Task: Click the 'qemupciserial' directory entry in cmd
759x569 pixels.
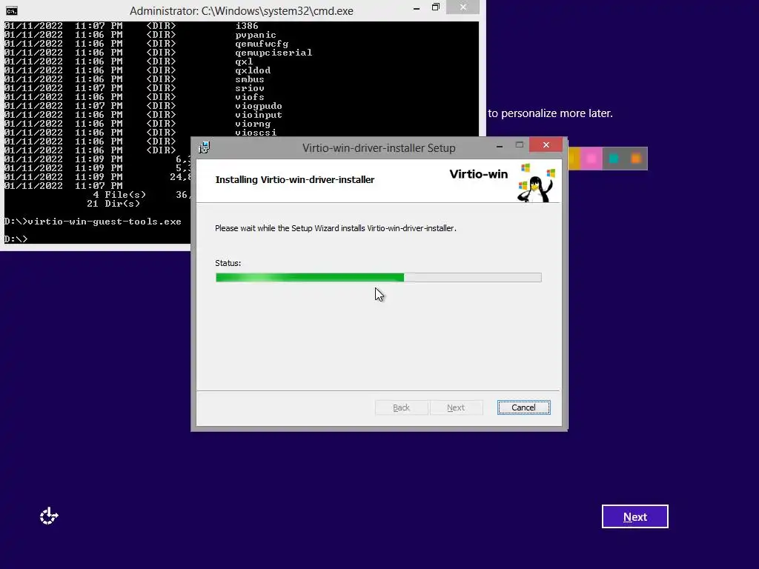Action: pos(274,53)
